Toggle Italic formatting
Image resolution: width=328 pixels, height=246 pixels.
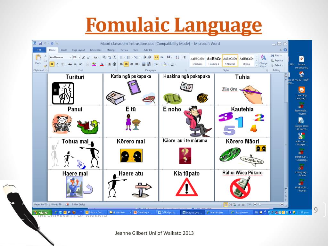[57, 64]
